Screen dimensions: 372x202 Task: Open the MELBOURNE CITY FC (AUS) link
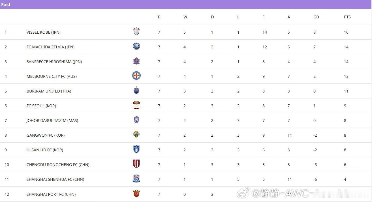(52, 76)
